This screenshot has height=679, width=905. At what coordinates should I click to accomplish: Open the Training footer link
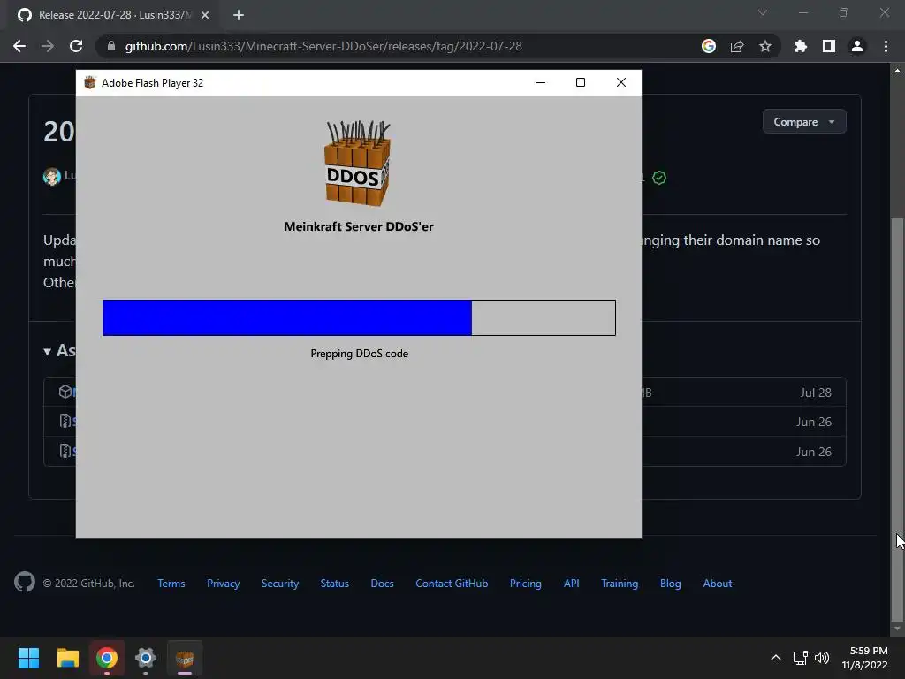[620, 584]
